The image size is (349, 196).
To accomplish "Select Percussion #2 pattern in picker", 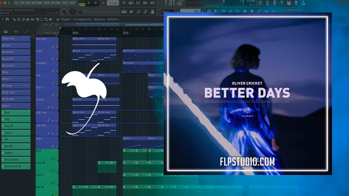I will click(x=16, y=166).
